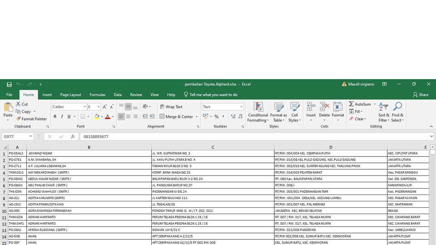This screenshot has height=245, width=436.
Task: Click AutoSum
Action: click(360, 104)
